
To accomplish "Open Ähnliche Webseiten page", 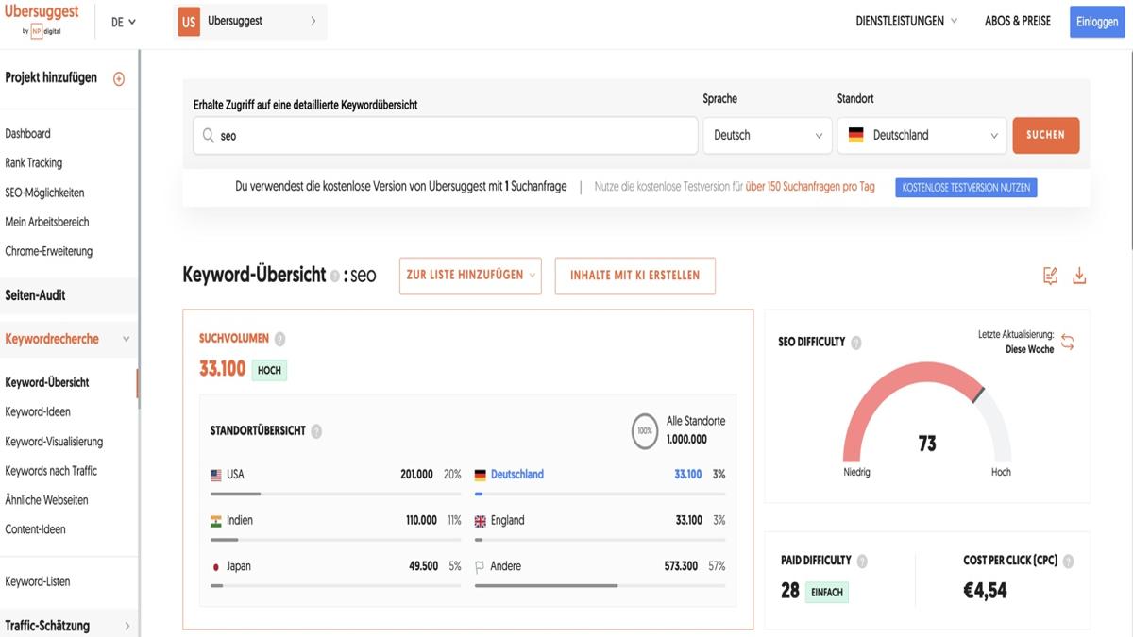I will click(46, 499).
